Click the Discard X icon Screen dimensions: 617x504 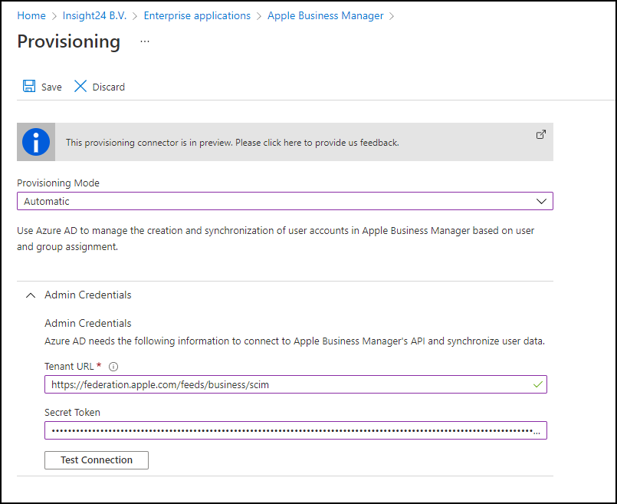point(80,87)
